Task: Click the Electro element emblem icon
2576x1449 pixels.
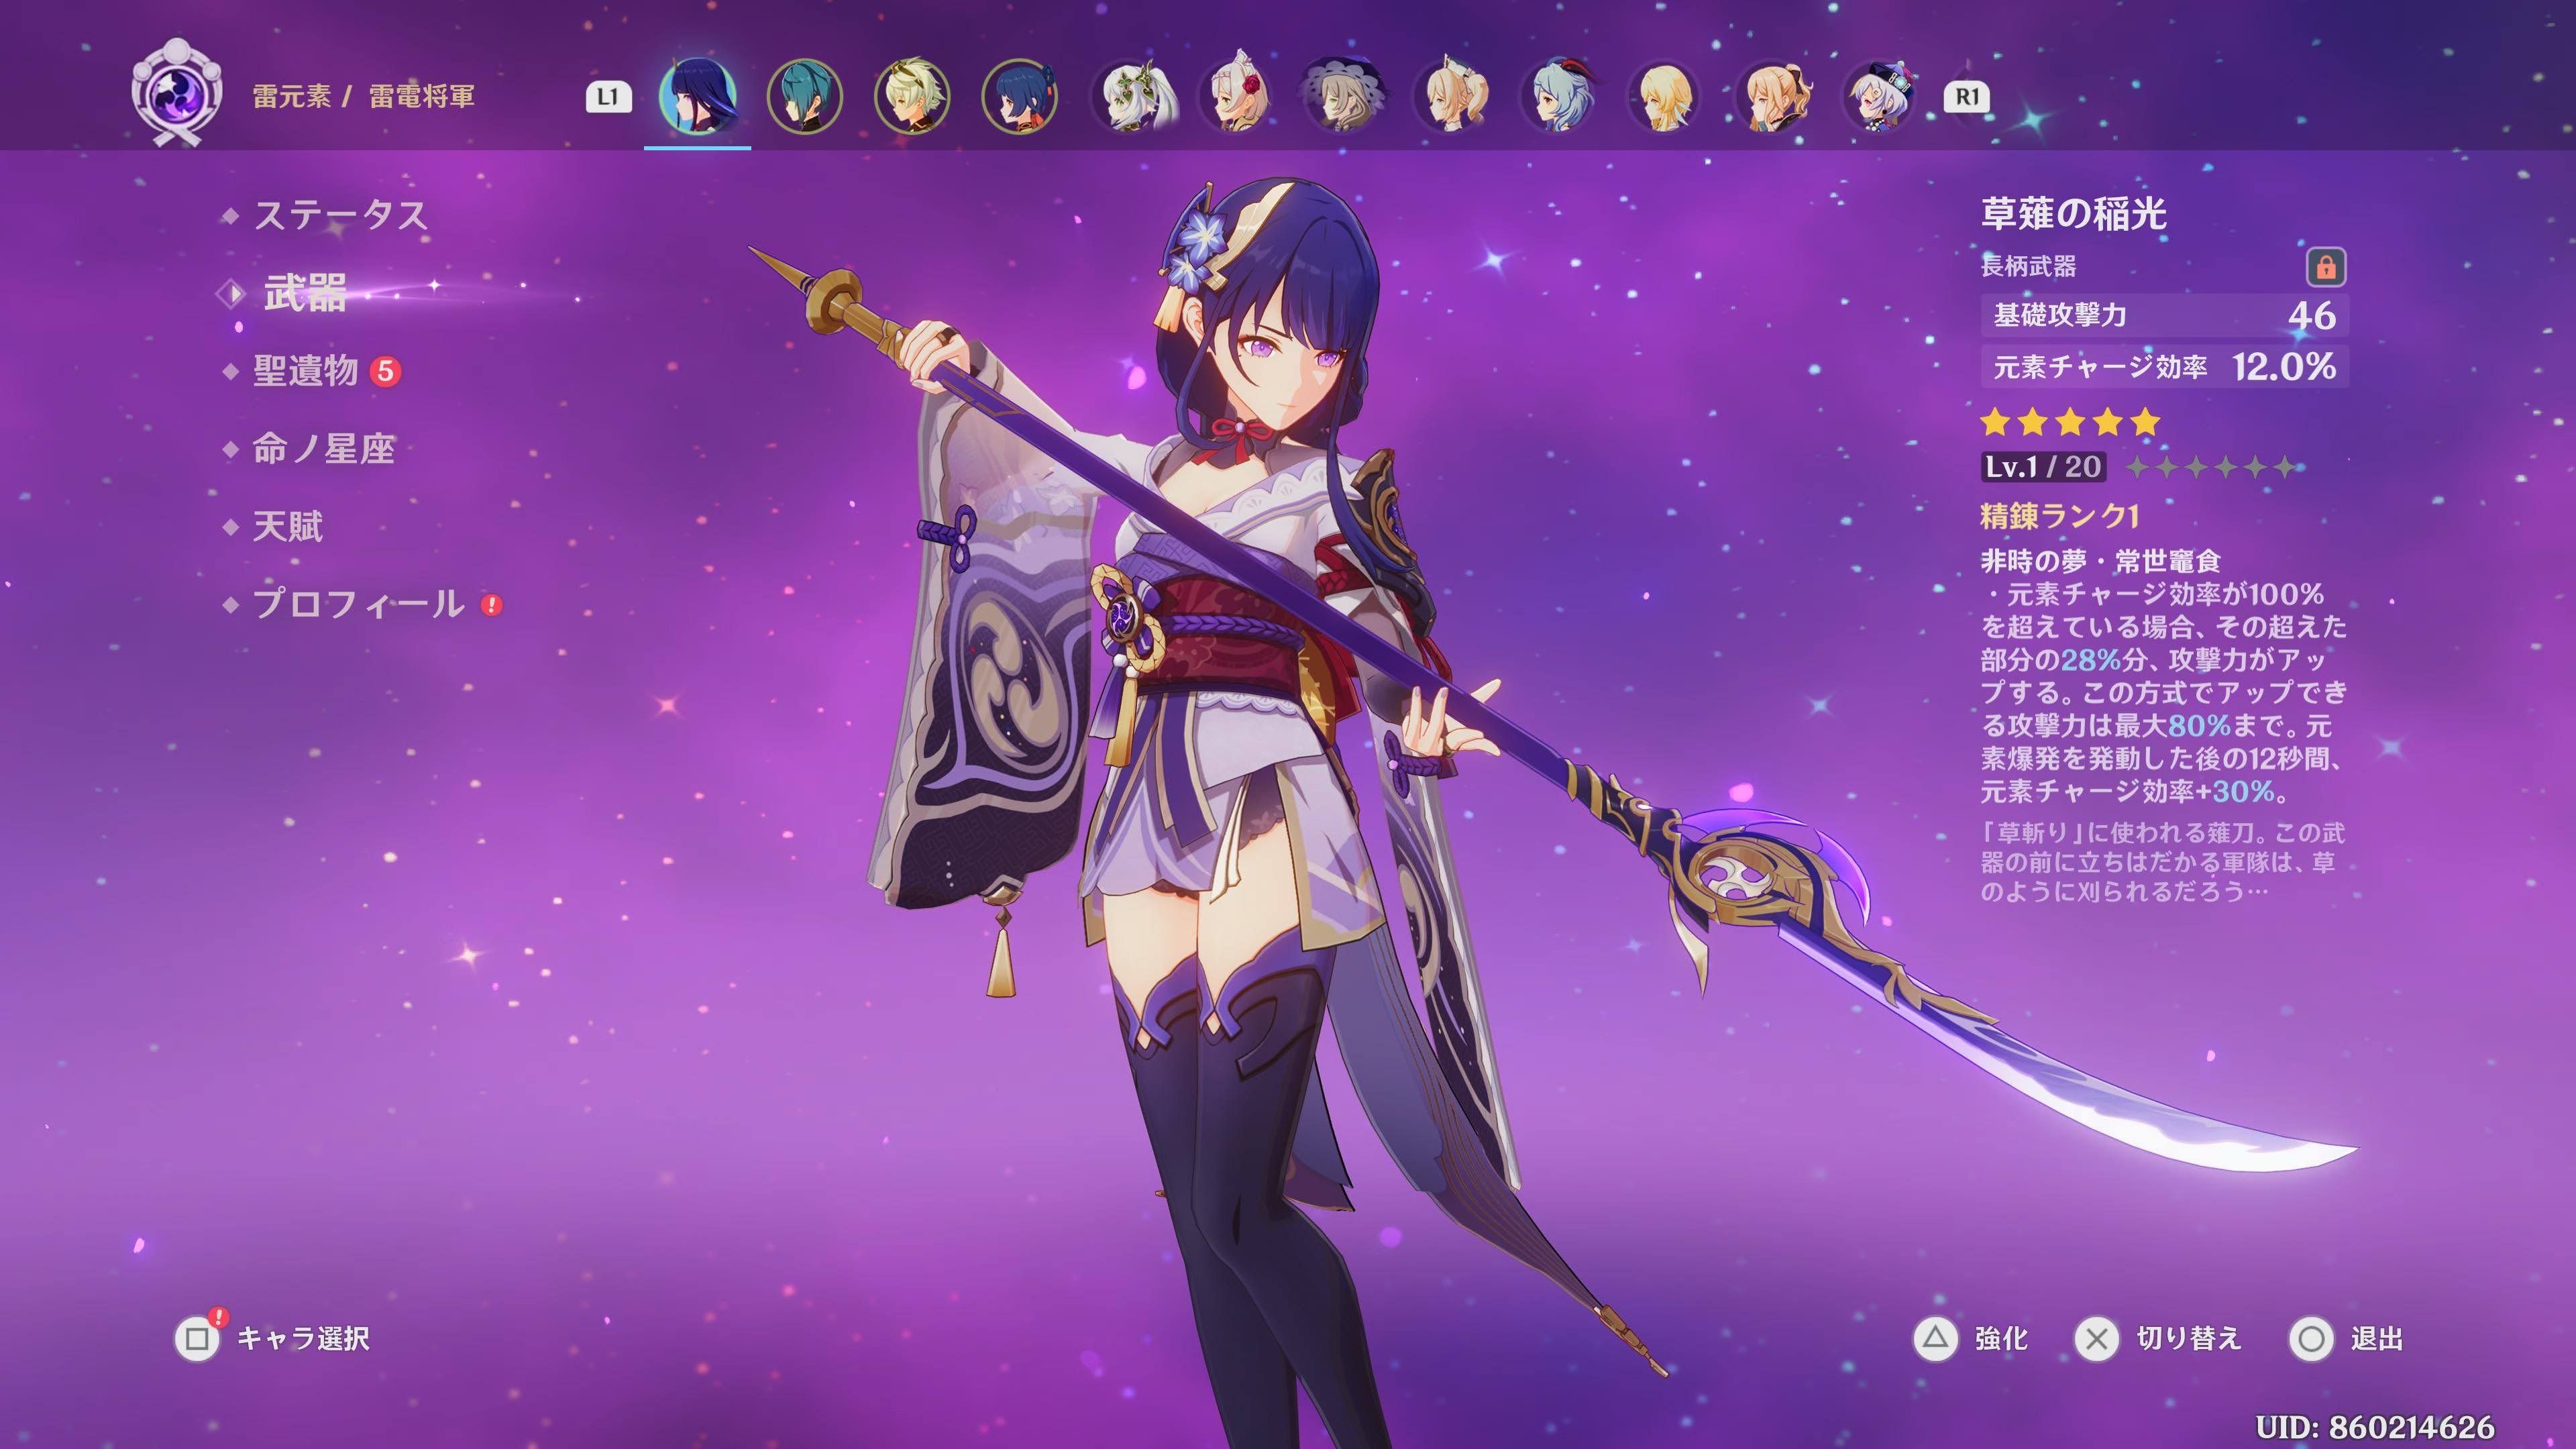Action: [x=175, y=95]
